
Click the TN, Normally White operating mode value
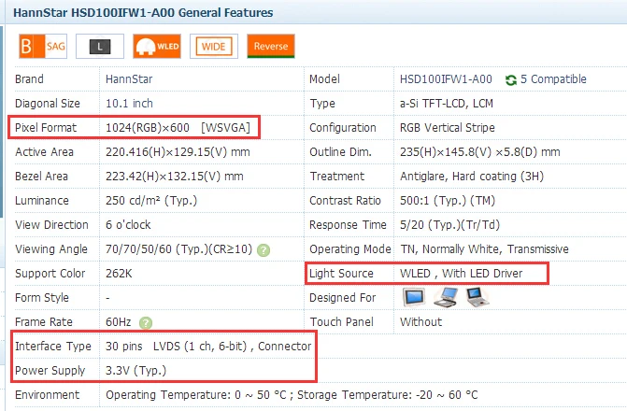pyautogui.click(x=485, y=249)
